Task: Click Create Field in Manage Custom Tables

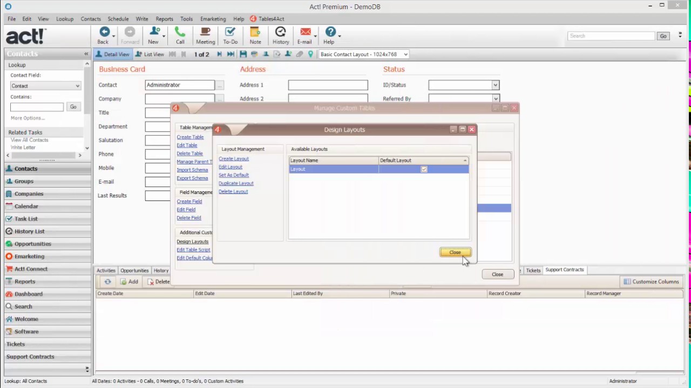Action: (x=189, y=202)
